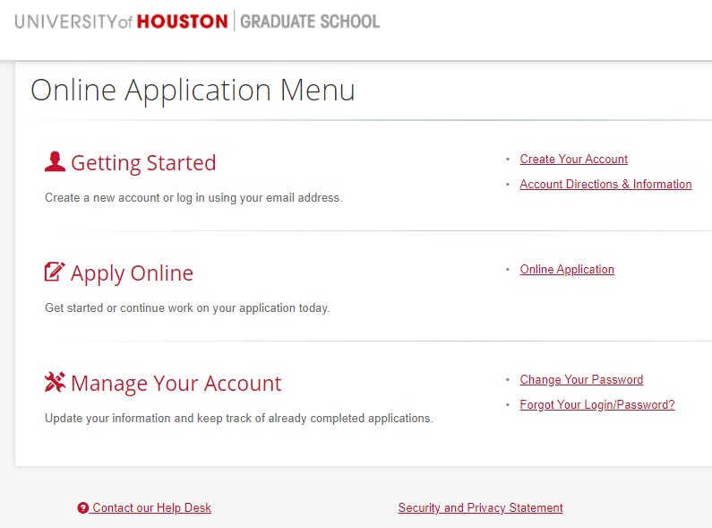Click the 'Get started or continue work' description
Screen dimensions: 712x528
click(187, 308)
